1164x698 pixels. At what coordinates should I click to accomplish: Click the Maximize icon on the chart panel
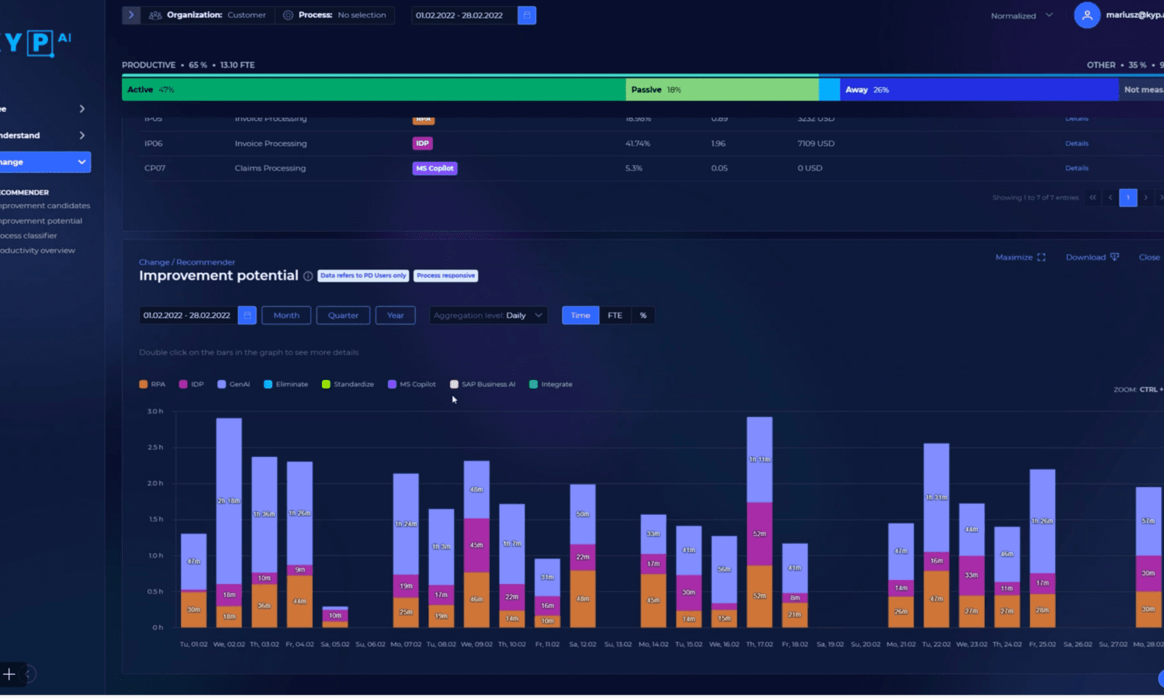(1041, 257)
